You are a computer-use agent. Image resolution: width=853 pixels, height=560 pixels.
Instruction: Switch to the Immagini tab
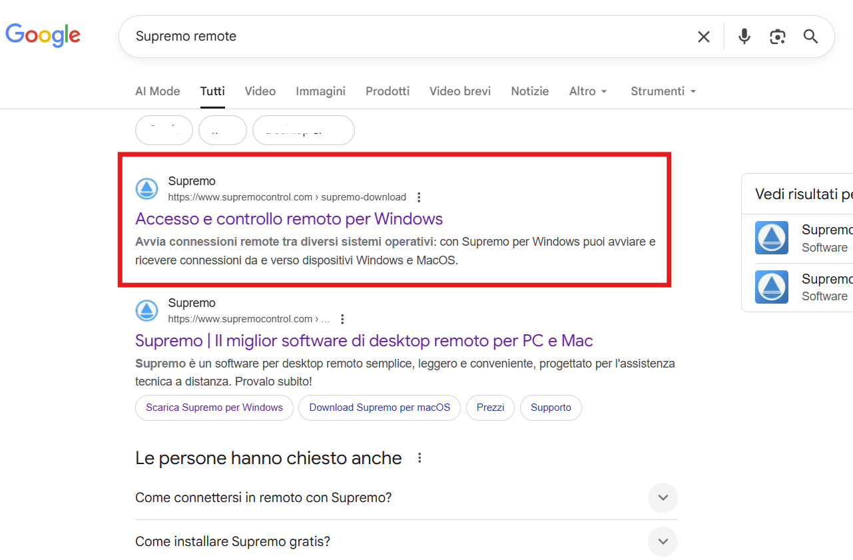(320, 91)
